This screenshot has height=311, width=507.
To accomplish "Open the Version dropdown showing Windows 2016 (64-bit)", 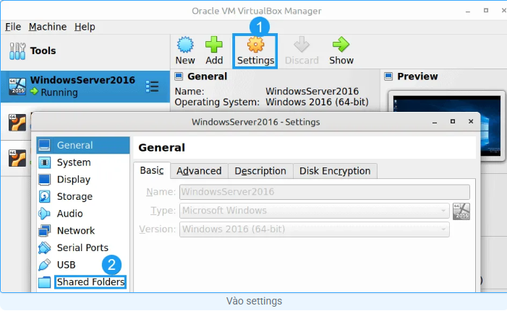I will [x=315, y=229].
